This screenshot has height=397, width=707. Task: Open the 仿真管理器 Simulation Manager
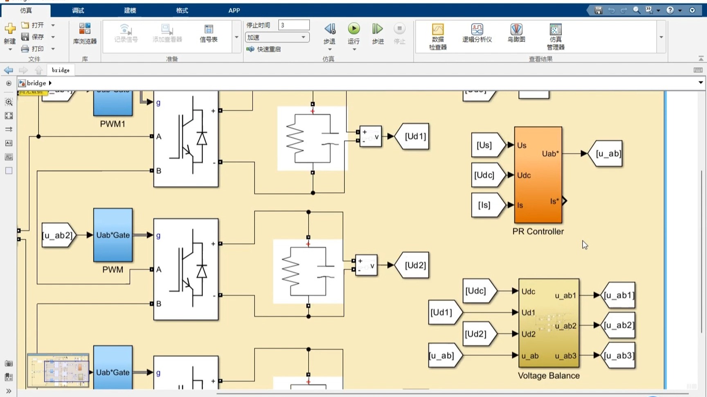tap(555, 36)
